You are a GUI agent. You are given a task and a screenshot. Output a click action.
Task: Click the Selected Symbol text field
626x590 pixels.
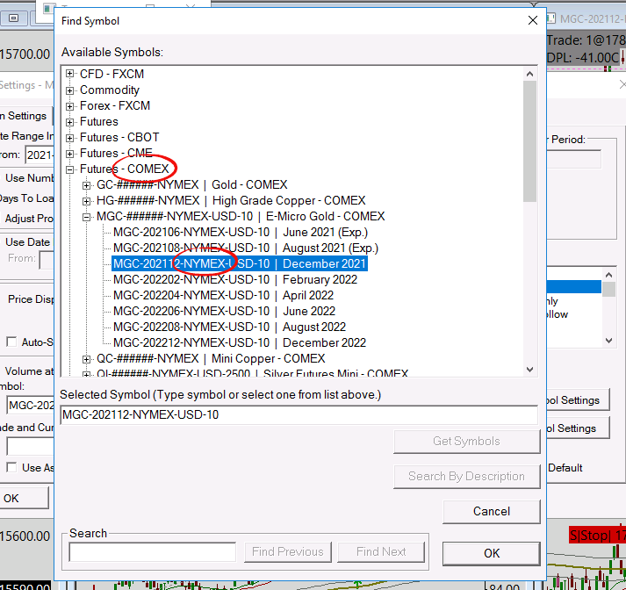299,414
